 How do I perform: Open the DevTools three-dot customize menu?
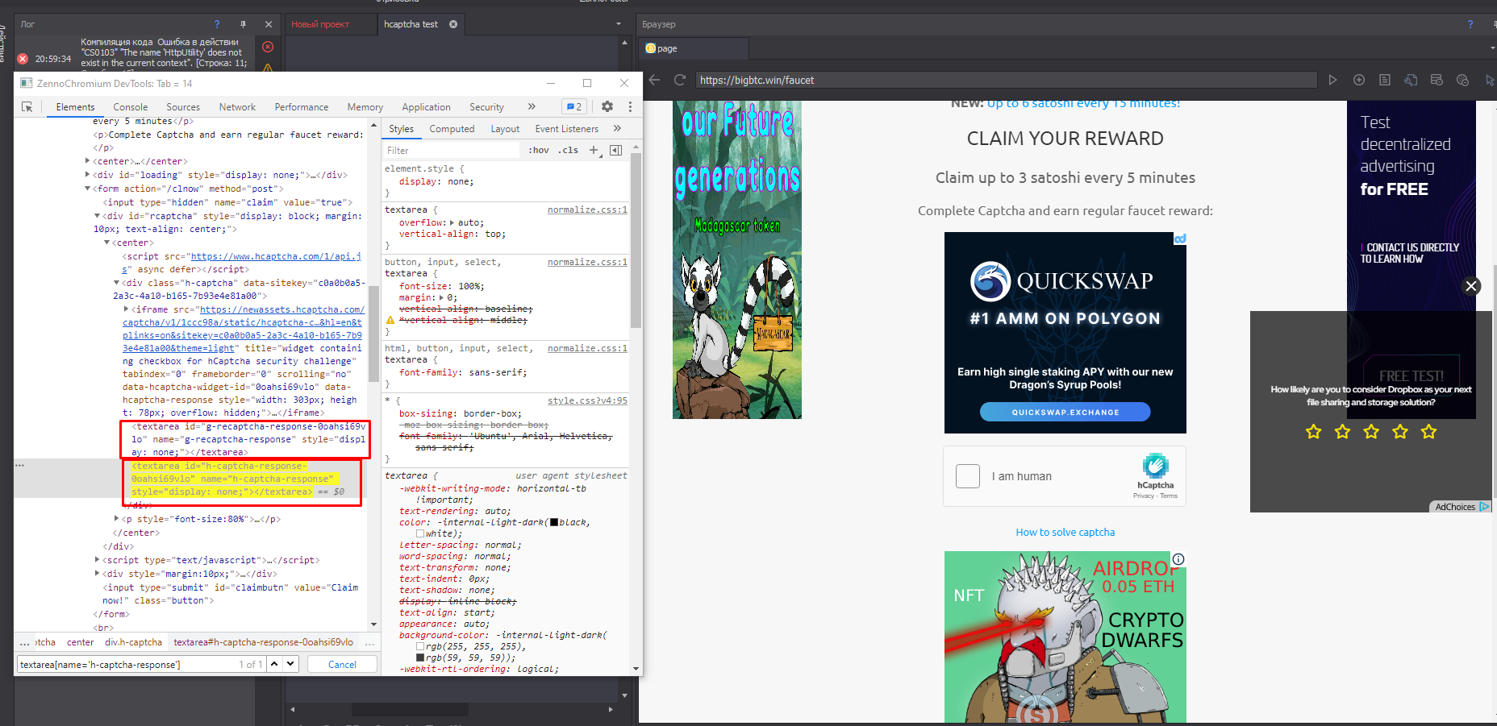630,106
